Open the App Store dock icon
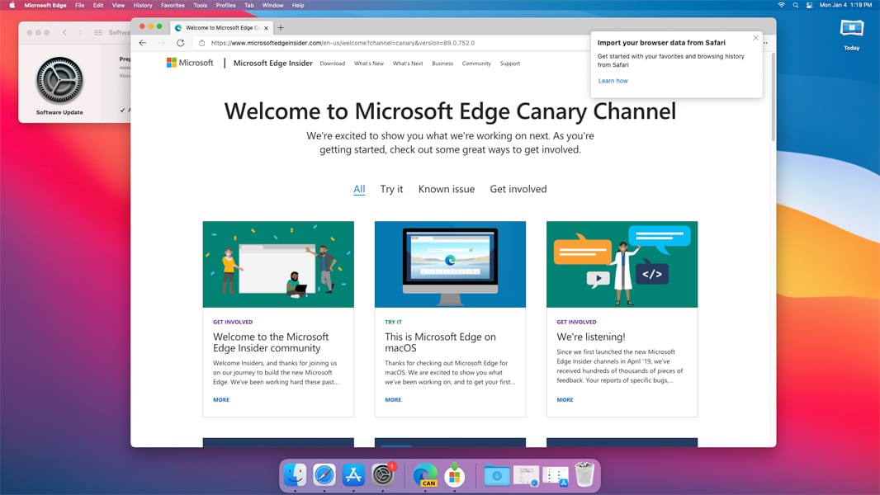This screenshot has height=495, width=880. (x=353, y=475)
